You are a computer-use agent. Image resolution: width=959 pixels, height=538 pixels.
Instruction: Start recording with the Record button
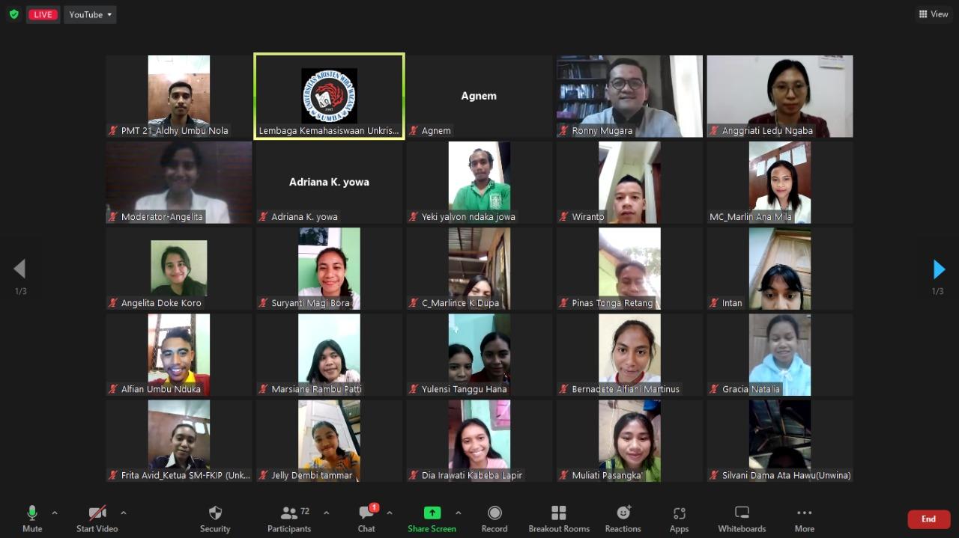pos(494,519)
